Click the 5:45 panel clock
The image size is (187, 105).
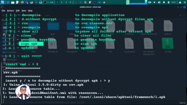[x=173, y=2]
